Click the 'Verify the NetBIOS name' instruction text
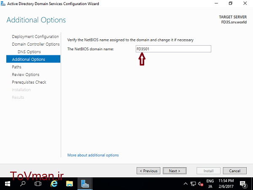The height and width of the screenshot is (190, 253). [x=130, y=40]
